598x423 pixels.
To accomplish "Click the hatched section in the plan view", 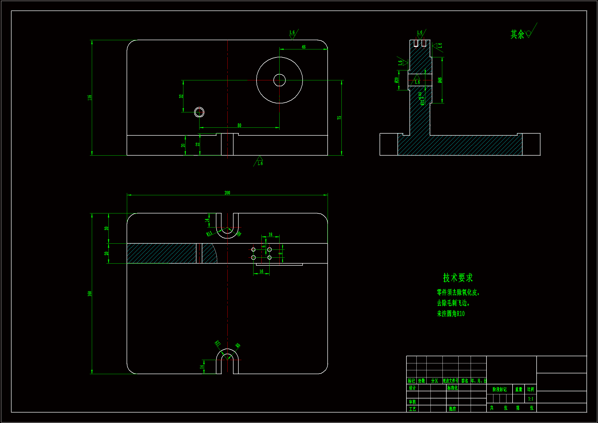I will 161,253.
